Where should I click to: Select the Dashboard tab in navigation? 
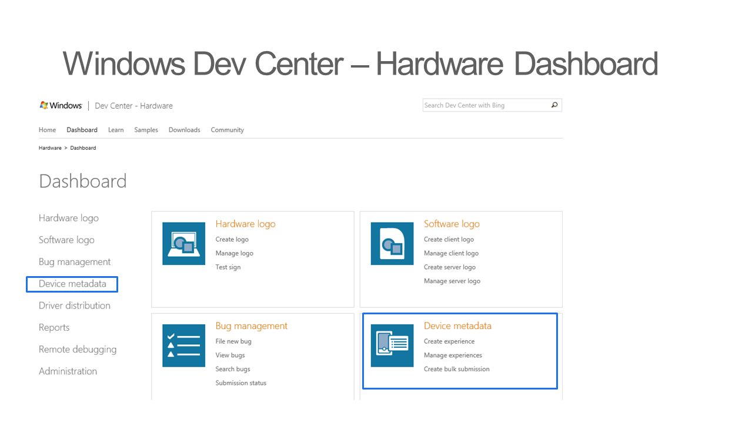click(x=82, y=130)
